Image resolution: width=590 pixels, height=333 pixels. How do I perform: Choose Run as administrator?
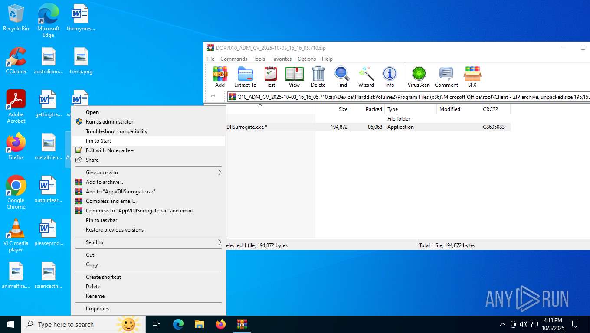(148, 122)
